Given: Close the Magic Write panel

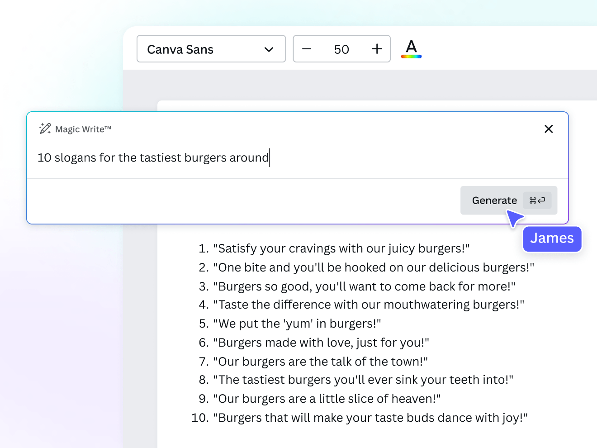Looking at the screenshot, I should [549, 129].
